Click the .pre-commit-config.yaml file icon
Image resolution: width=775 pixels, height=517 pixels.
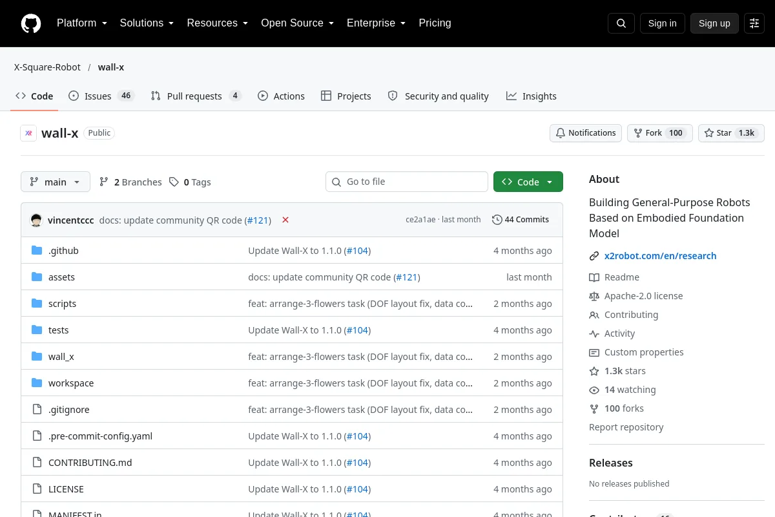point(37,436)
